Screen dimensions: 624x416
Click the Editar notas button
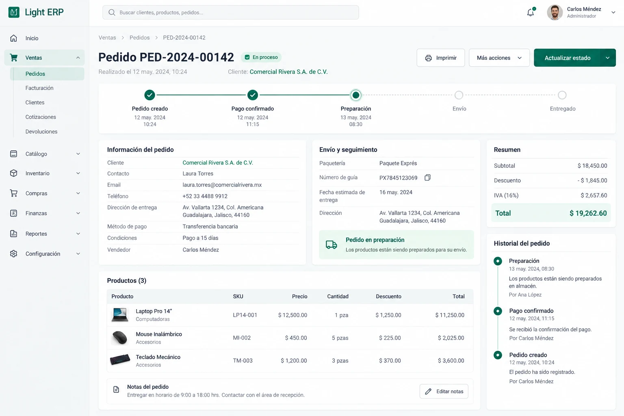point(444,392)
